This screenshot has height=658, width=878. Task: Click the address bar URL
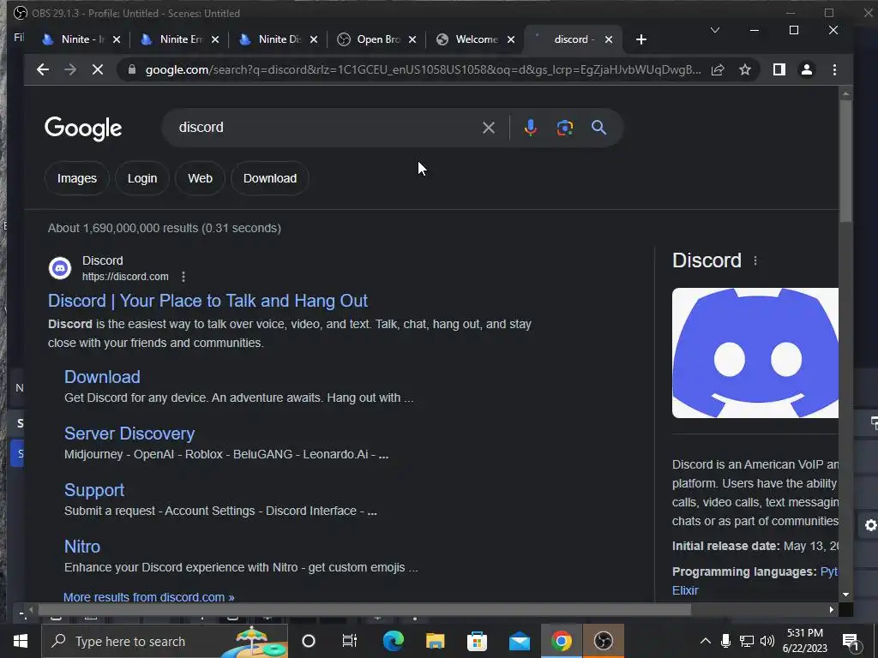[x=423, y=69]
